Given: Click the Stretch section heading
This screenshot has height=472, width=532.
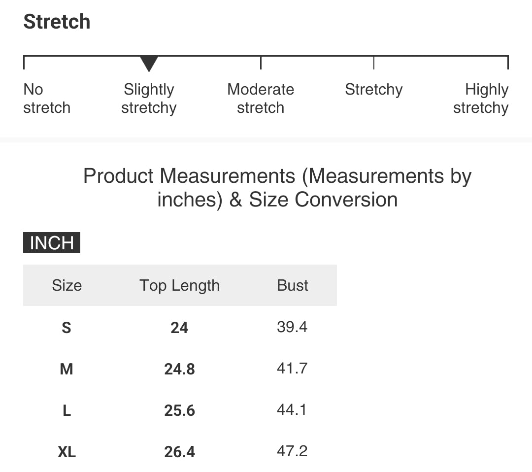Looking at the screenshot, I should click(57, 22).
